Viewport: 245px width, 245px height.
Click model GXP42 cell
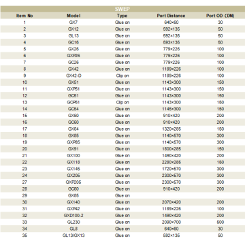73,209
